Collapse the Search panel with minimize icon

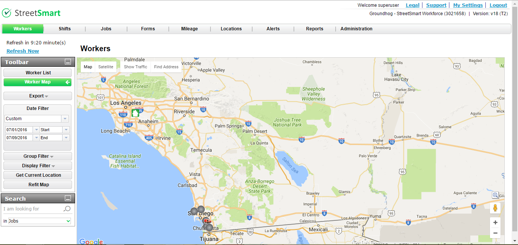coord(68,198)
